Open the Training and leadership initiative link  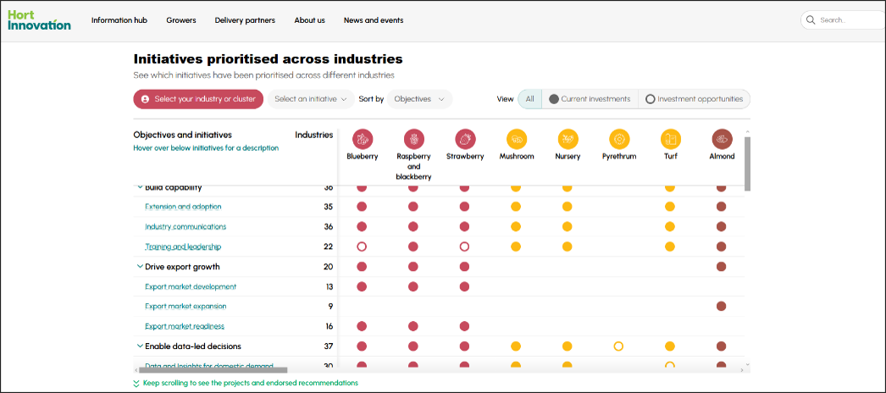[182, 246]
